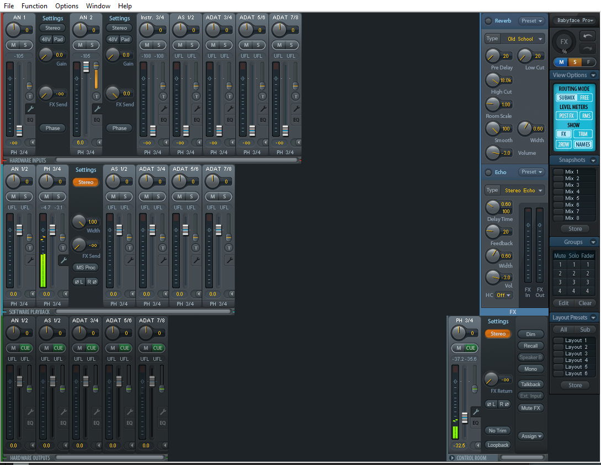The width and height of the screenshot is (601, 465).
Task: Click redo arrow icon below undo
Action: (x=587, y=48)
